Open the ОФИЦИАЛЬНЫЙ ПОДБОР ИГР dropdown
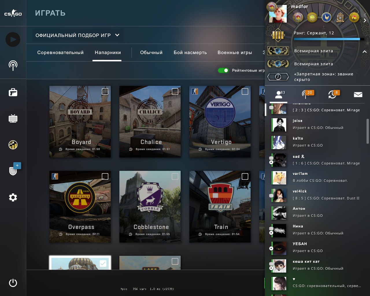The height and width of the screenshot is (296, 370). pyautogui.click(x=77, y=35)
